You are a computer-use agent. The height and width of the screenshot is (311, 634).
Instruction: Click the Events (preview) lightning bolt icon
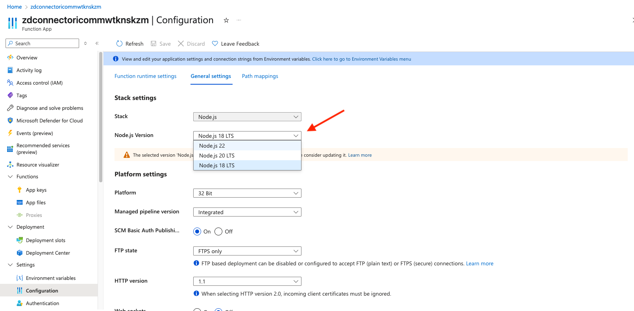[x=10, y=133]
